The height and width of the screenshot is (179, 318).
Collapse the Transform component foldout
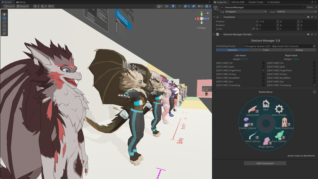pos(214,17)
